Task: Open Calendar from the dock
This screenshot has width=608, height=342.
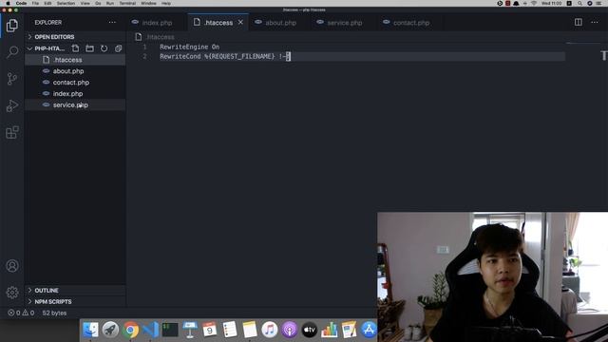Action: click(x=210, y=330)
